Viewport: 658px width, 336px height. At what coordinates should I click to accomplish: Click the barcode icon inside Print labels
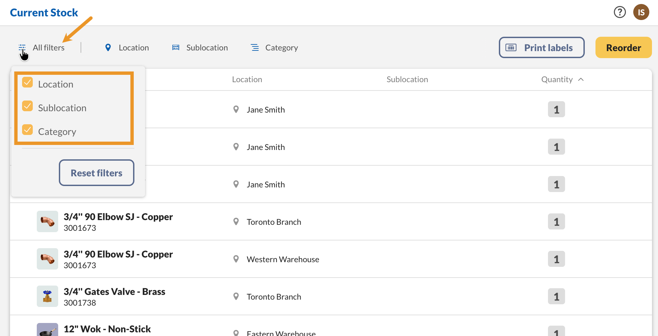click(511, 47)
